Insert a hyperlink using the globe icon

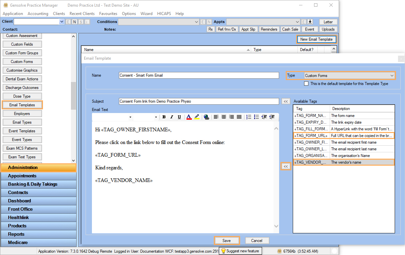click(206, 117)
